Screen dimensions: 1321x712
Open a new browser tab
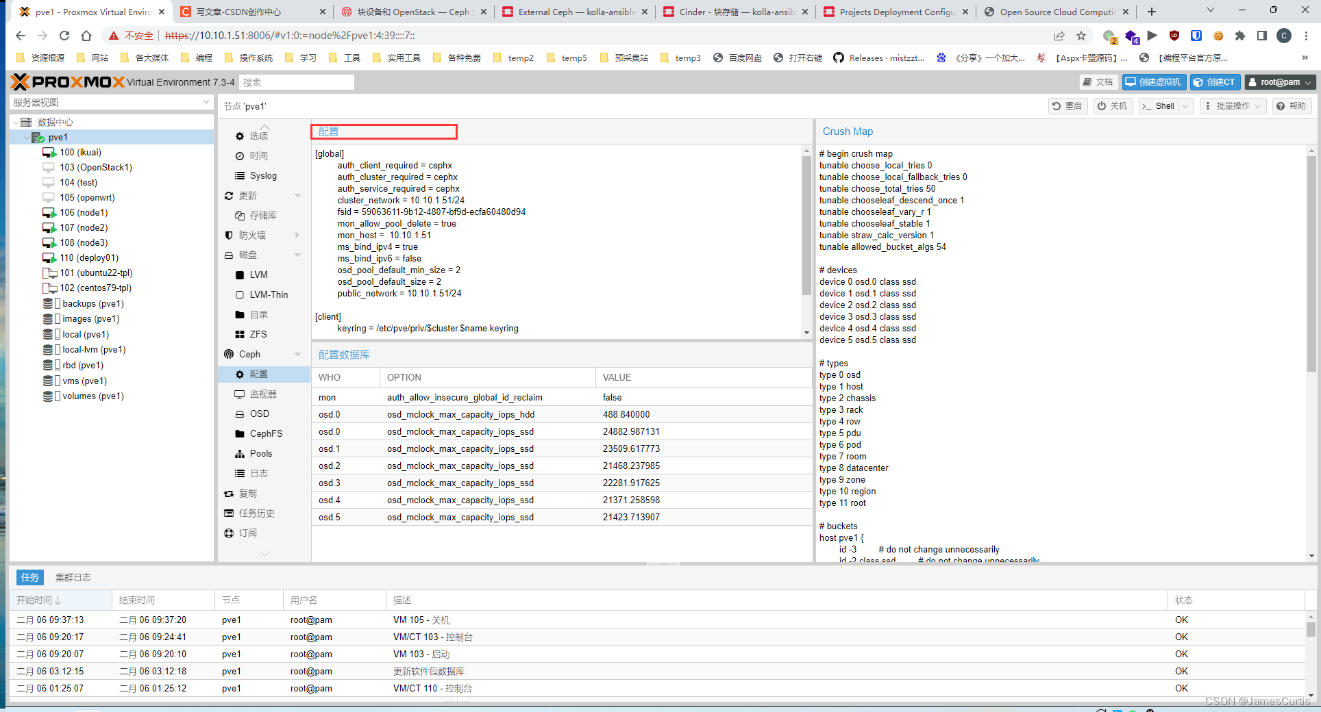[1152, 12]
